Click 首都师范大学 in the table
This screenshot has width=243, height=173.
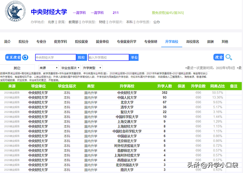pos(127,150)
